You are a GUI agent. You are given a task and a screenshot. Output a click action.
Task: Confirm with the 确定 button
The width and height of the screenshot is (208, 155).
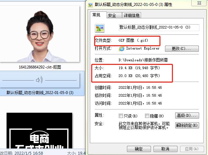coord(139,149)
